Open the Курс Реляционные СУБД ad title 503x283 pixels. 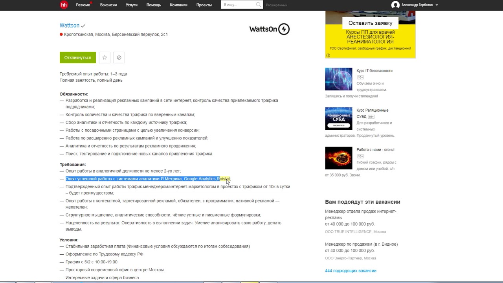(372, 113)
